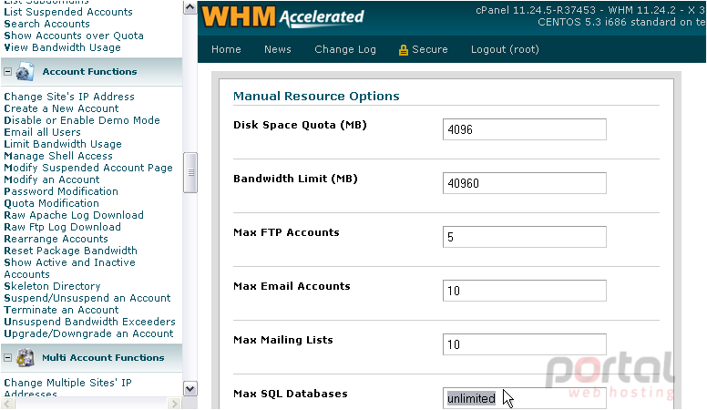Open View Bandwidth Usage link
The image size is (707, 410).
(62, 47)
